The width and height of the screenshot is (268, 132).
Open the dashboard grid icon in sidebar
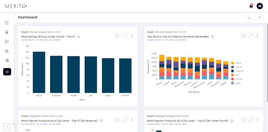point(7,23)
